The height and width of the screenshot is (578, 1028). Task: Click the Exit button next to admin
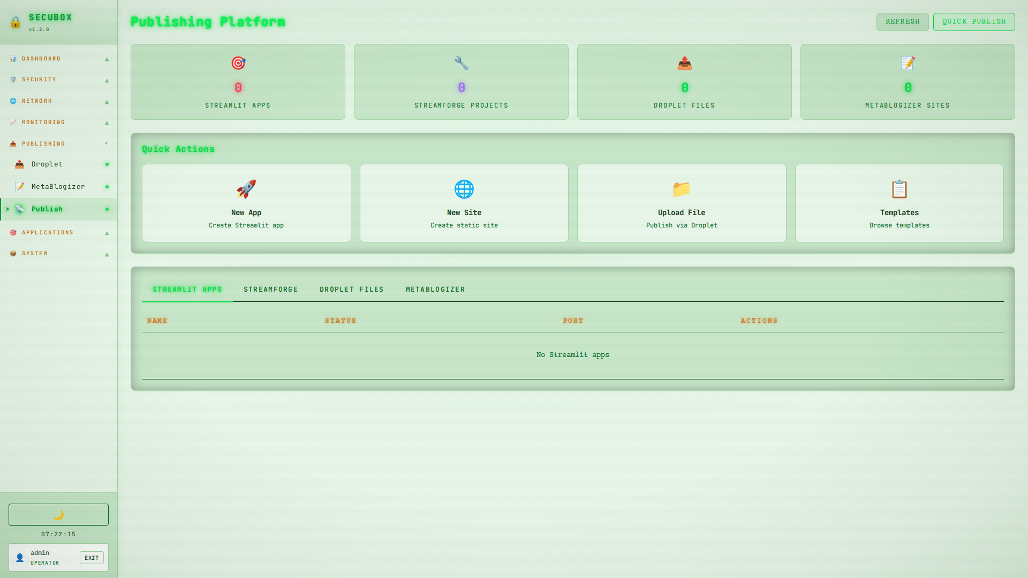point(92,558)
